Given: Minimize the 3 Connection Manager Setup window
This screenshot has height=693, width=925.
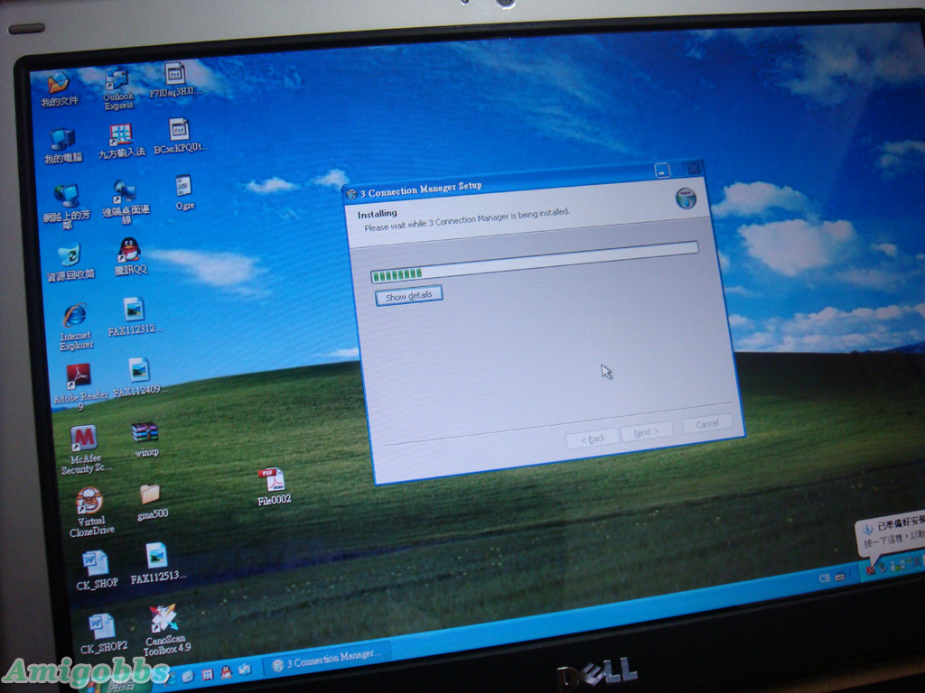Looking at the screenshot, I should point(662,170).
